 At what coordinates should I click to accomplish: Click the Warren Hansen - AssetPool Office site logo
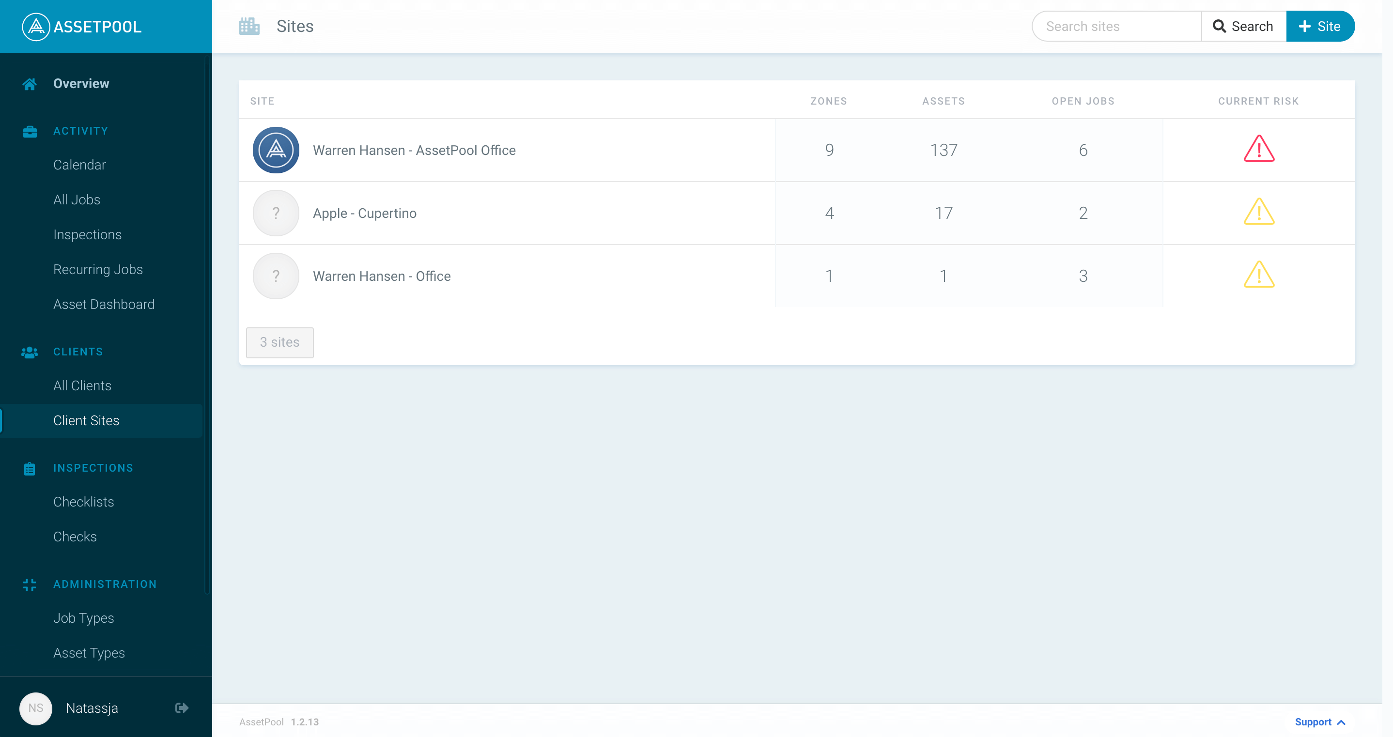(275, 150)
